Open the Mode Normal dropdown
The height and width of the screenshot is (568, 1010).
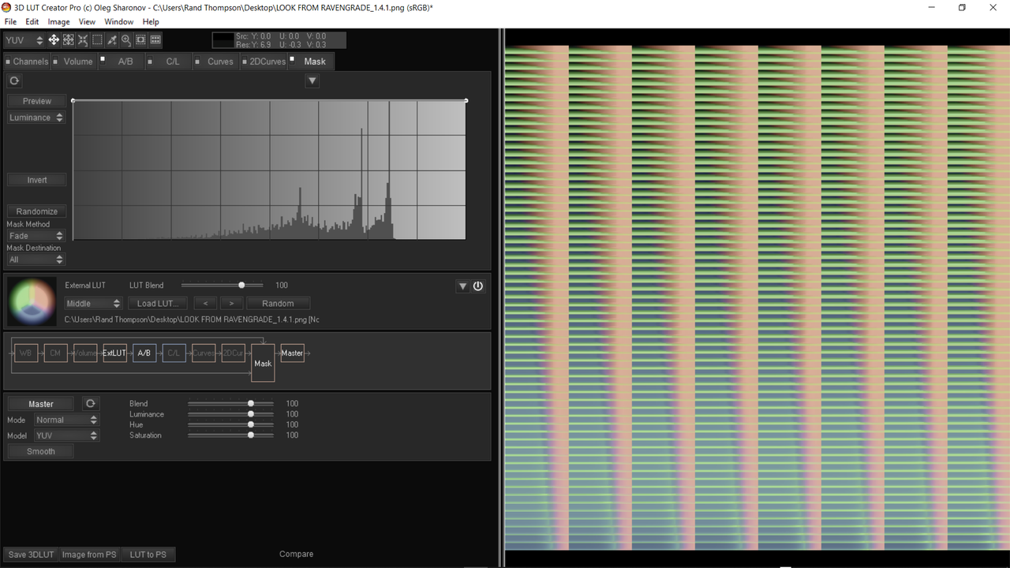[65, 420]
